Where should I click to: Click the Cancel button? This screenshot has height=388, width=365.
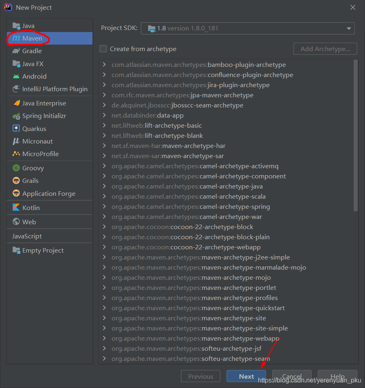(x=292, y=376)
